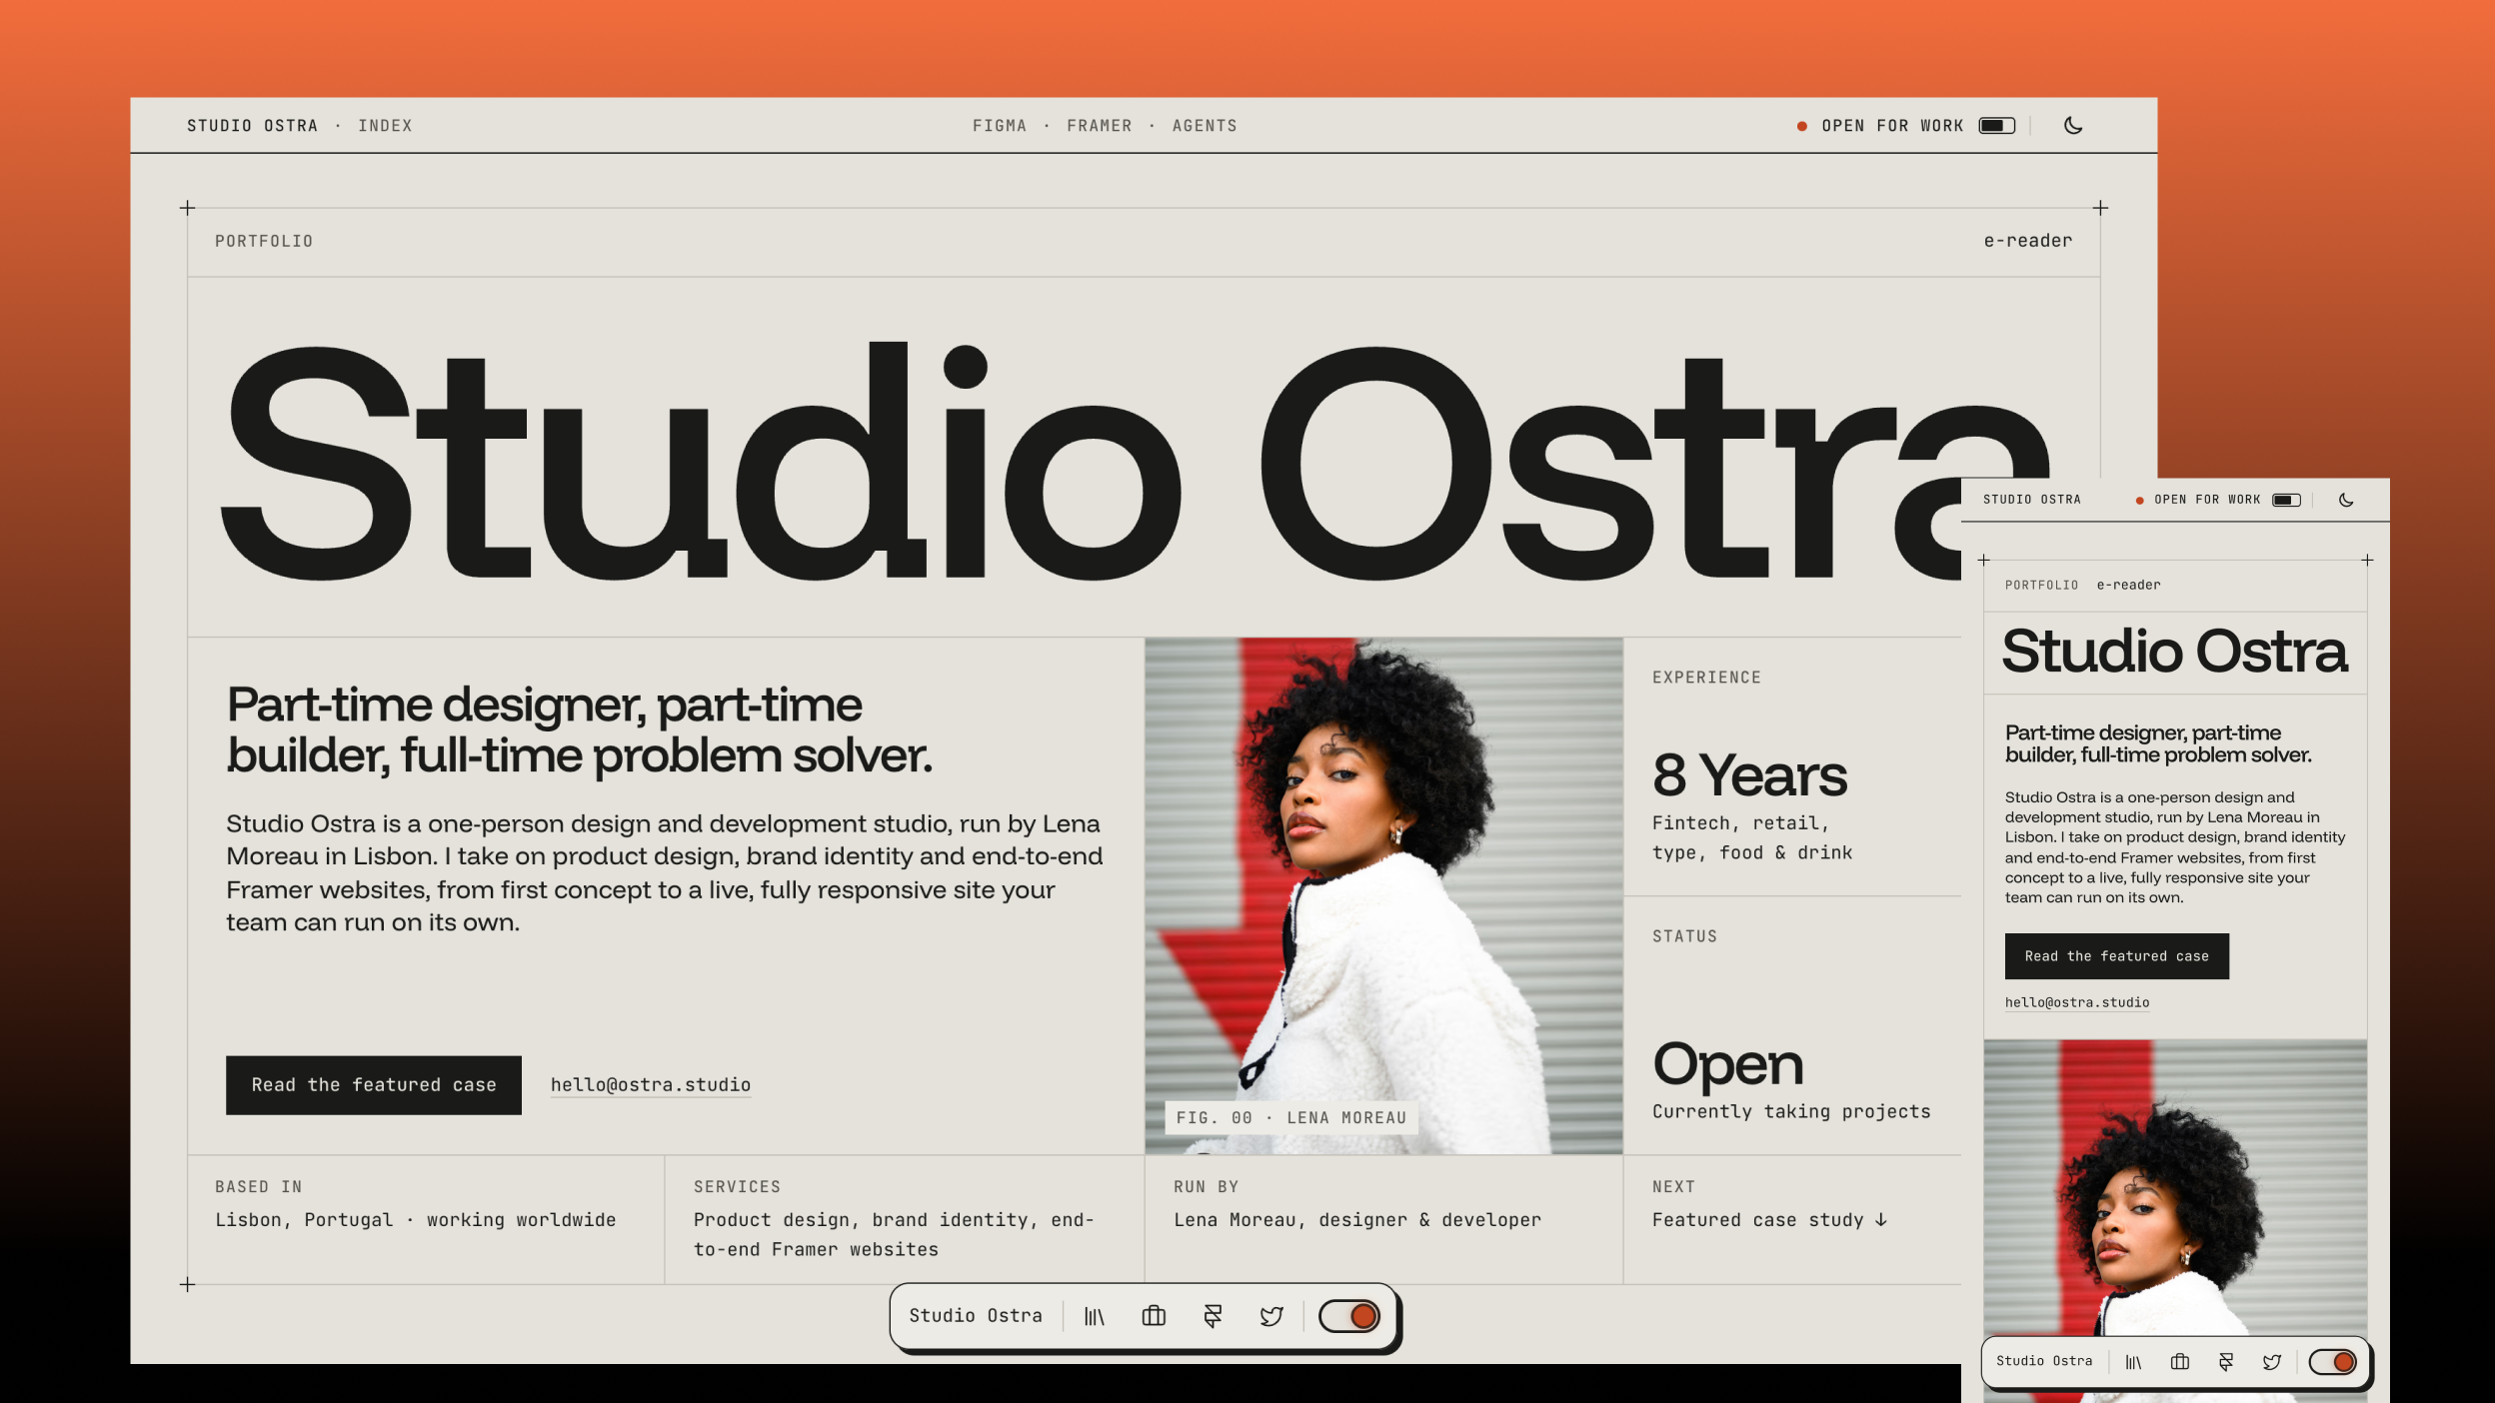Click 'Studio Ostra' label in mobile preview dock
The width and height of the screenshot is (2495, 1403).
pos(2044,1361)
